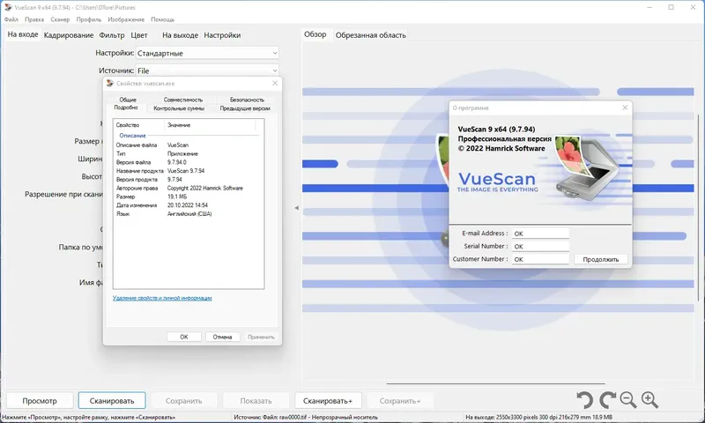This screenshot has width=705, height=423.
Task: Select the Авторские права row
Action: click(x=188, y=188)
